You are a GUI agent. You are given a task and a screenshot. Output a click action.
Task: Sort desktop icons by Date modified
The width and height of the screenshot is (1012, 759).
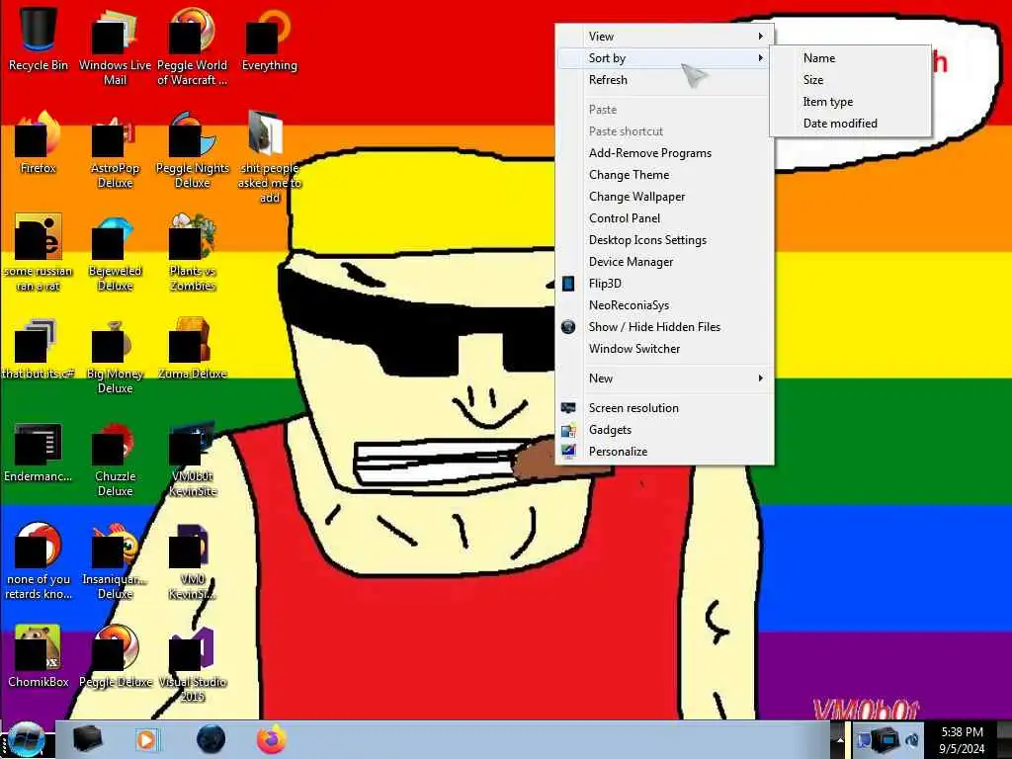pyautogui.click(x=851, y=124)
